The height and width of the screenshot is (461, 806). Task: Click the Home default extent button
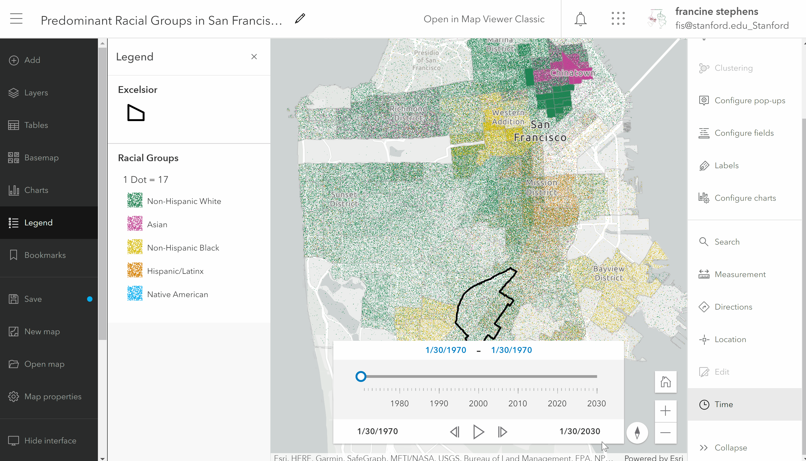[665, 382]
